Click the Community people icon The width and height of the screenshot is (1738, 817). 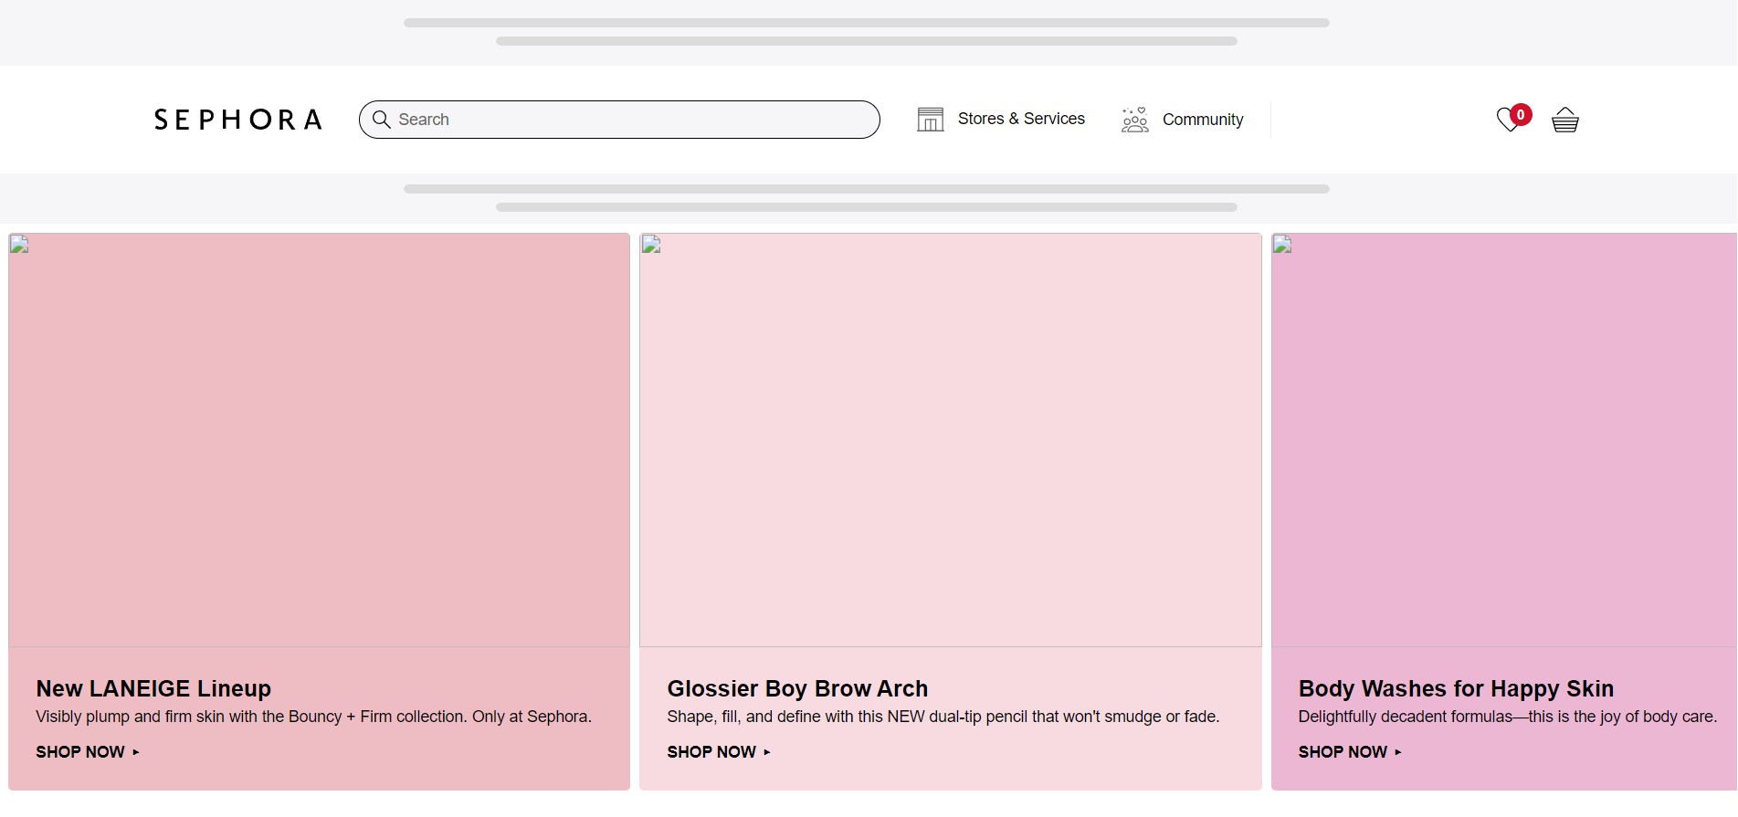tap(1134, 120)
